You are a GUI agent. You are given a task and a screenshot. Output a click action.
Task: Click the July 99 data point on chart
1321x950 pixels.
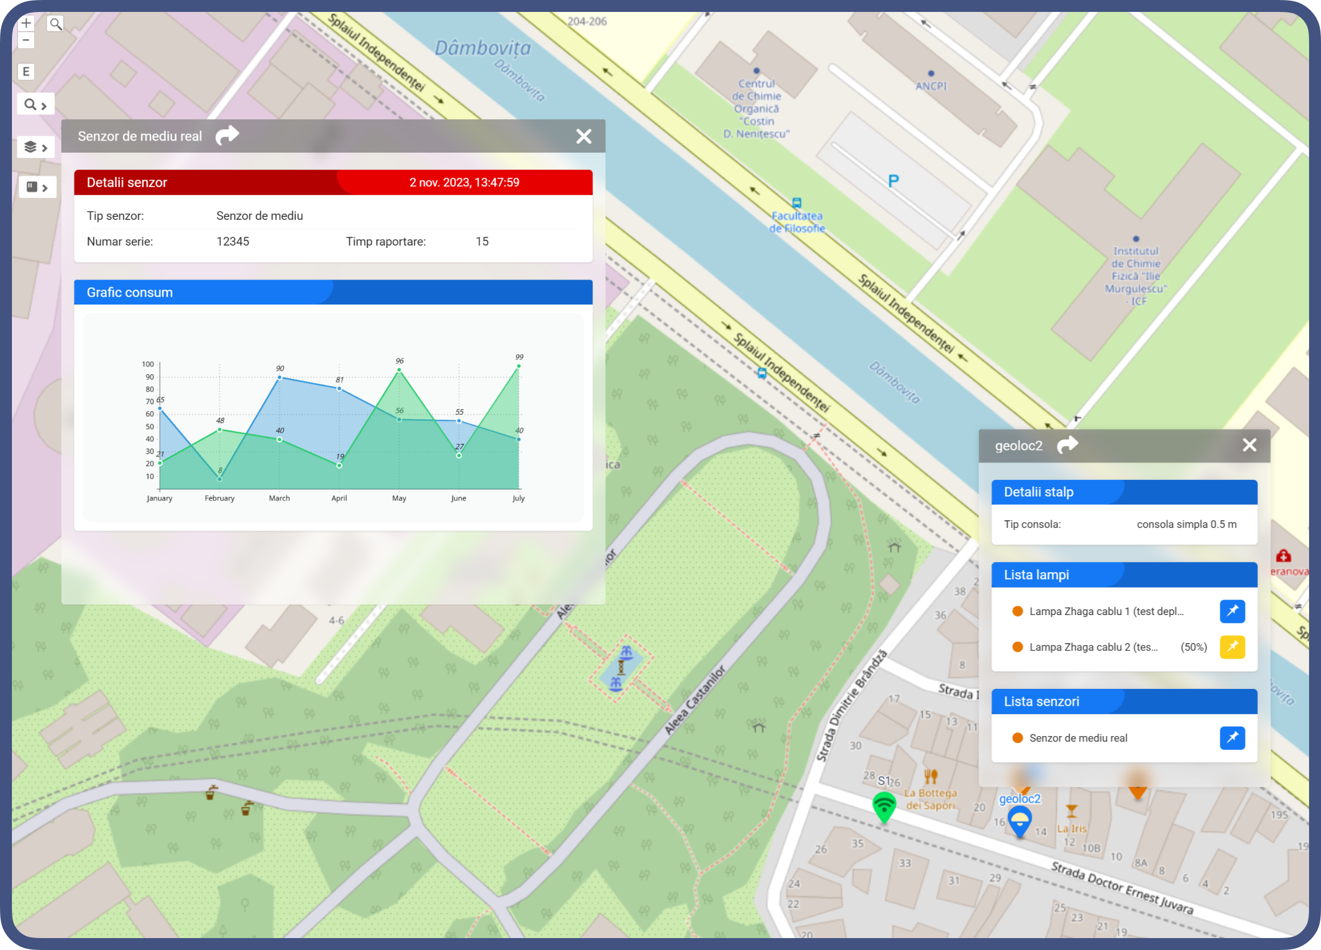coord(519,366)
